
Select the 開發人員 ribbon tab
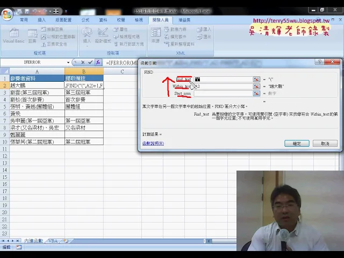160,20
